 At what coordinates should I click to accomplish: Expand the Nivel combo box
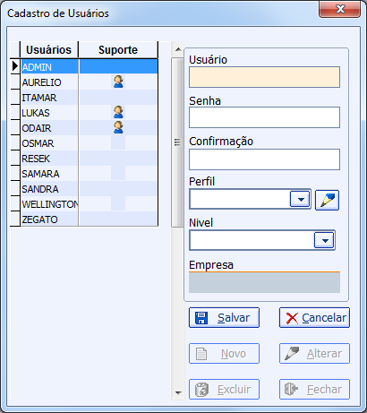point(325,240)
